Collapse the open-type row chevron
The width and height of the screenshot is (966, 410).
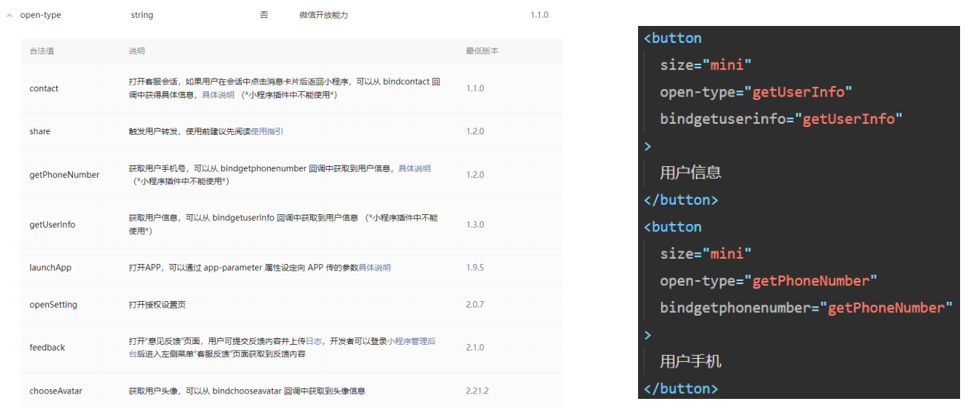tap(10, 15)
